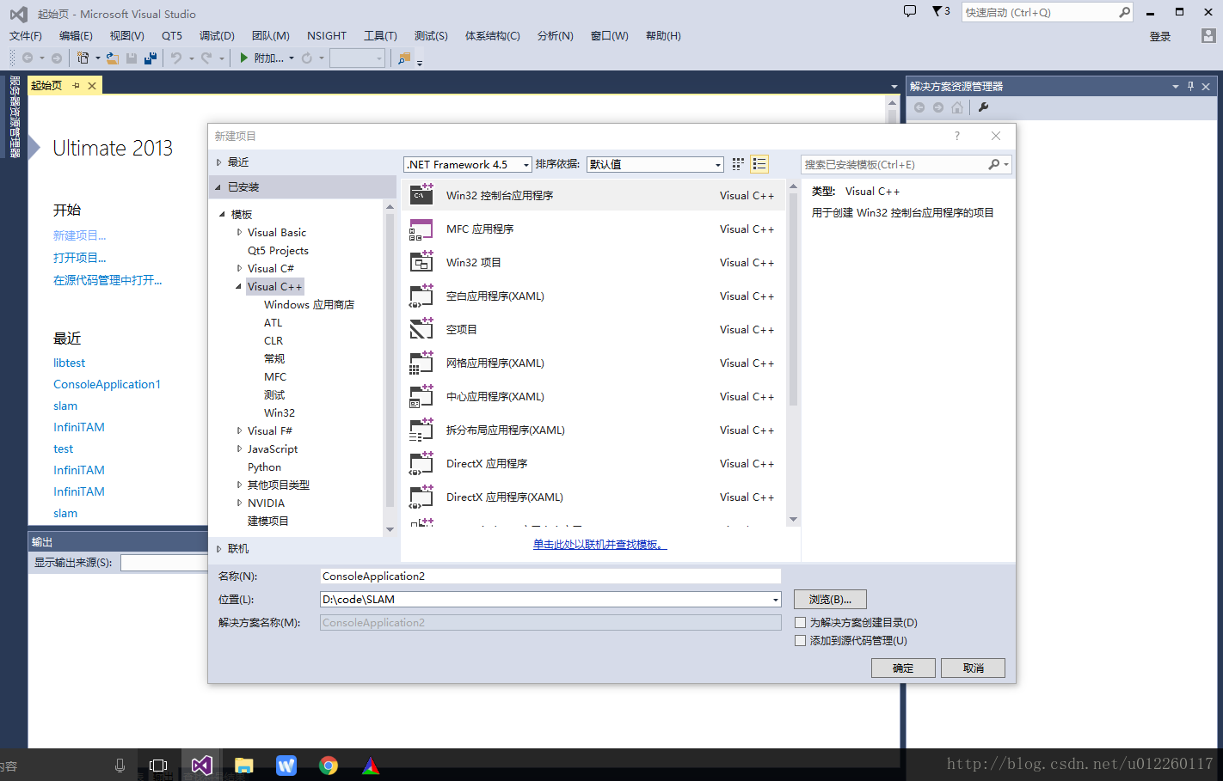Open the File menu
Viewport: 1223px width, 781px height.
coord(26,35)
